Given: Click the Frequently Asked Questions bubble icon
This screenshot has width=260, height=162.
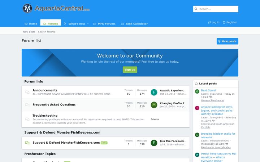Looking at the screenshot, I should coord(27,105).
